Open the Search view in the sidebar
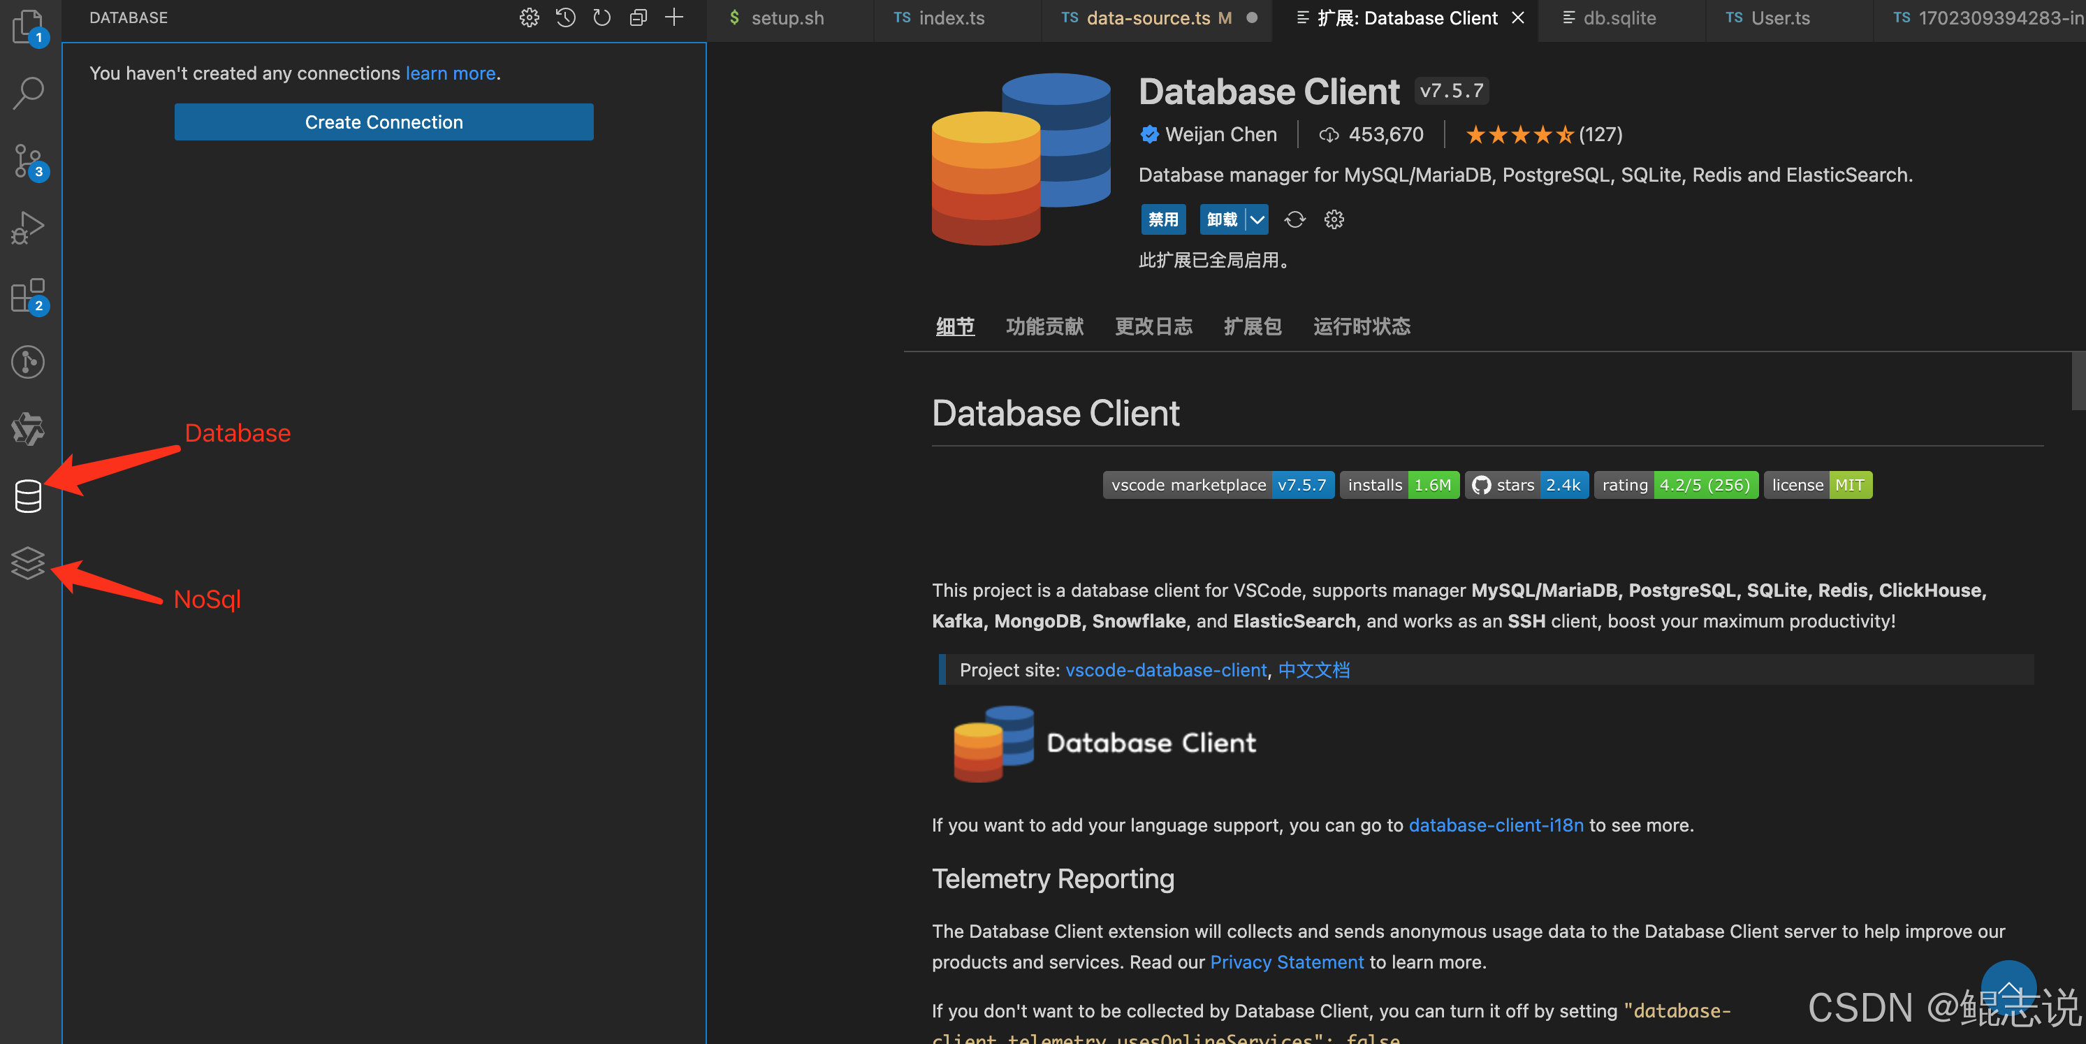This screenshot has height=1044, width=2086. pos(27,92)
